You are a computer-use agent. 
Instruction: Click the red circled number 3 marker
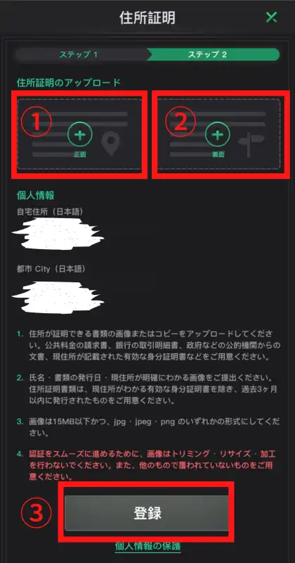click(36, 514)
